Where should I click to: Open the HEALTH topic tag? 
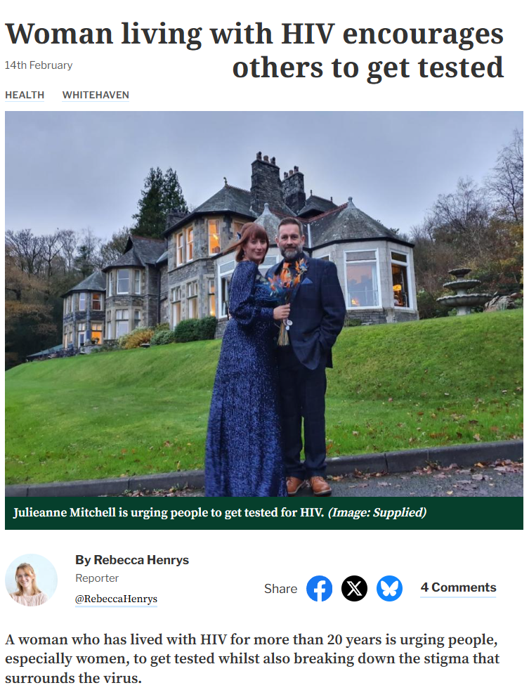pyautogui.click(x=25, y=95)
